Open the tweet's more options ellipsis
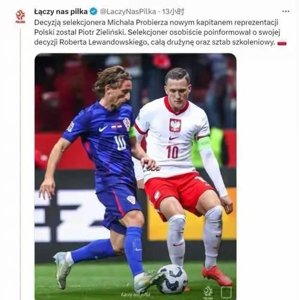Screen dimensions: 299x300 (x=286, y=11)
